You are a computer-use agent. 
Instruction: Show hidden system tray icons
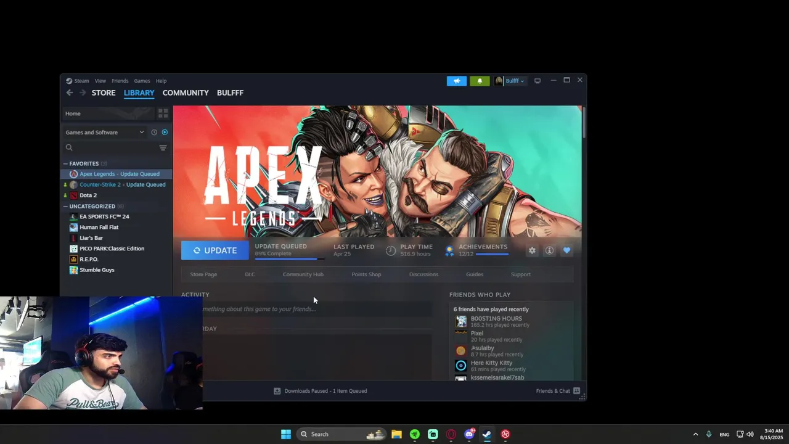coord(695,434)
